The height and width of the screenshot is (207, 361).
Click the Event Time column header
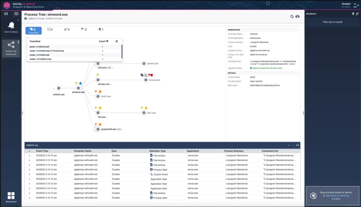[42, 151]
